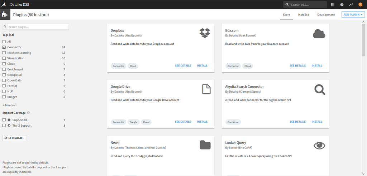The image size is (367, 176).
Task: Click the Cloud tag on Google Drive card
Action: click(x=146, y=122)
